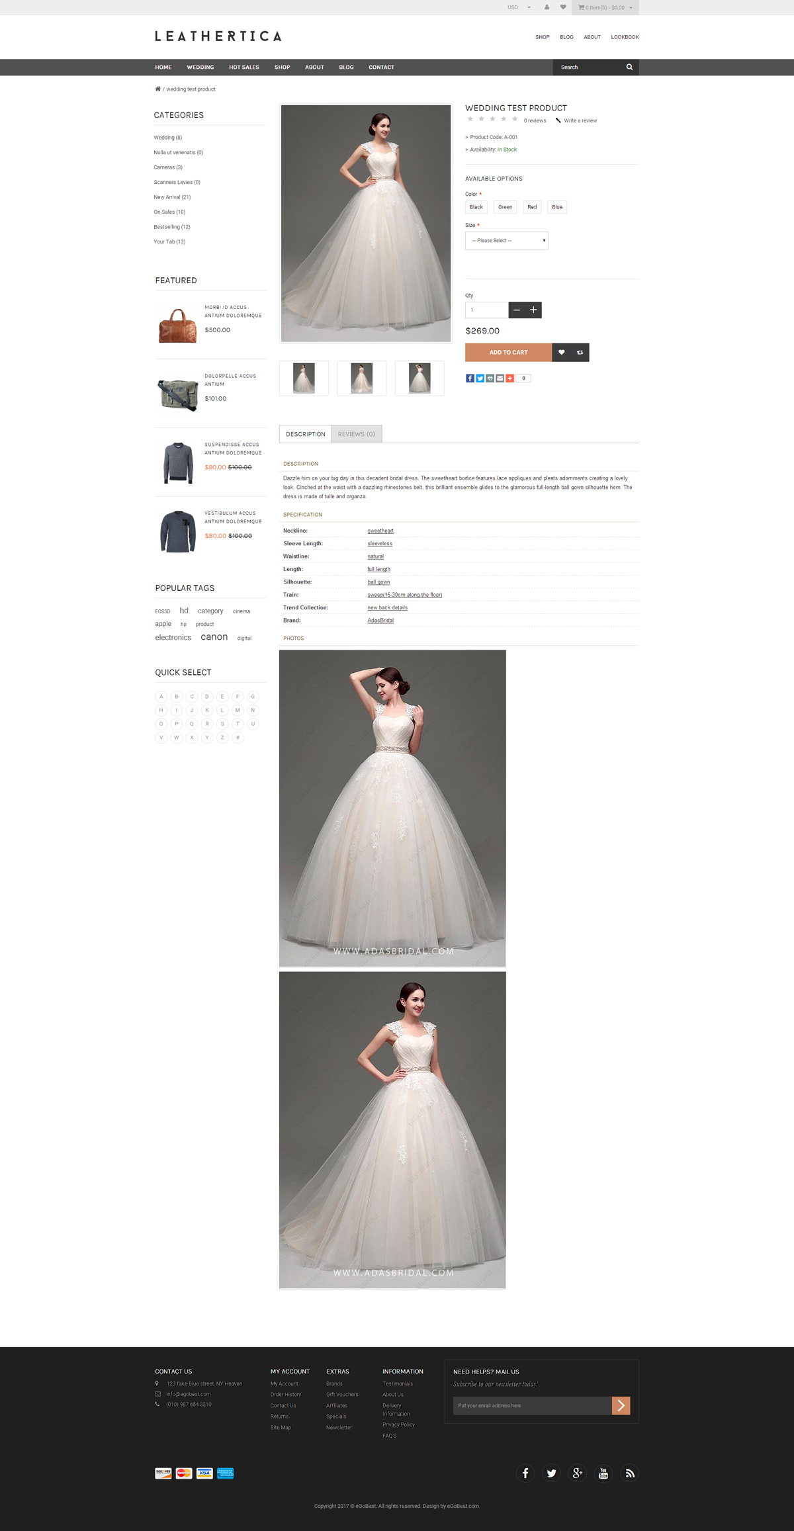
Task: Click the Add to Cart button
Action: click(x=508, y=353)
